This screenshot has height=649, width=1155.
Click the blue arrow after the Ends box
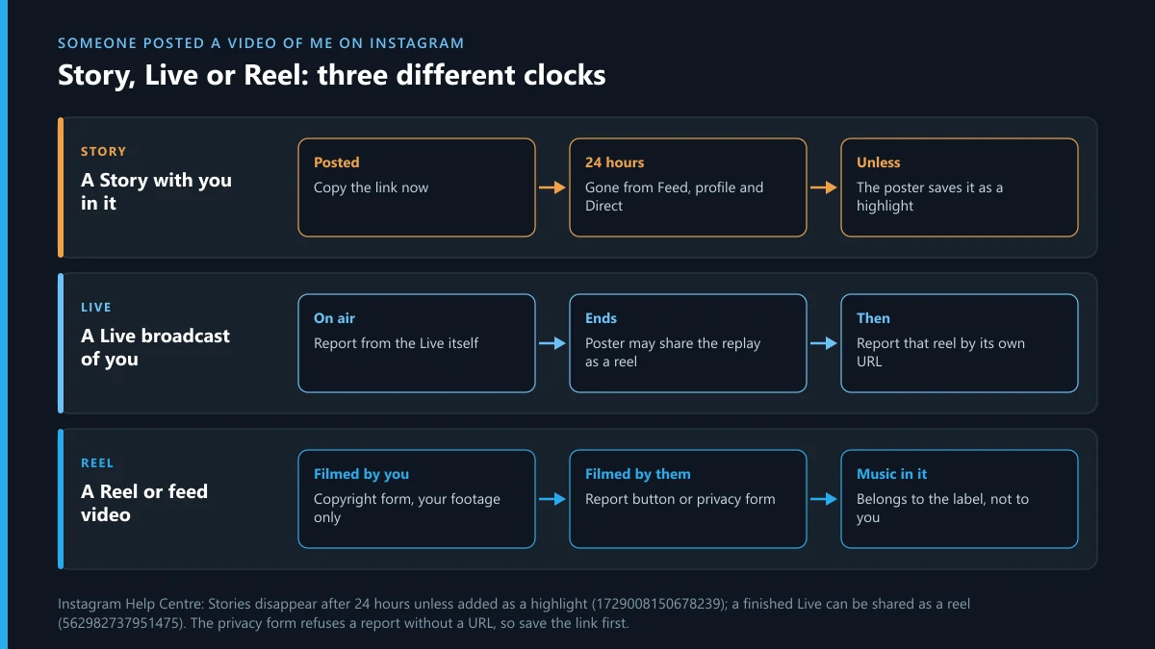[x=824, y=343]
